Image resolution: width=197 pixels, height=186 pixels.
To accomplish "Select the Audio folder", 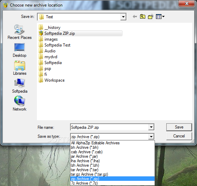I will [x=47, y=51].
